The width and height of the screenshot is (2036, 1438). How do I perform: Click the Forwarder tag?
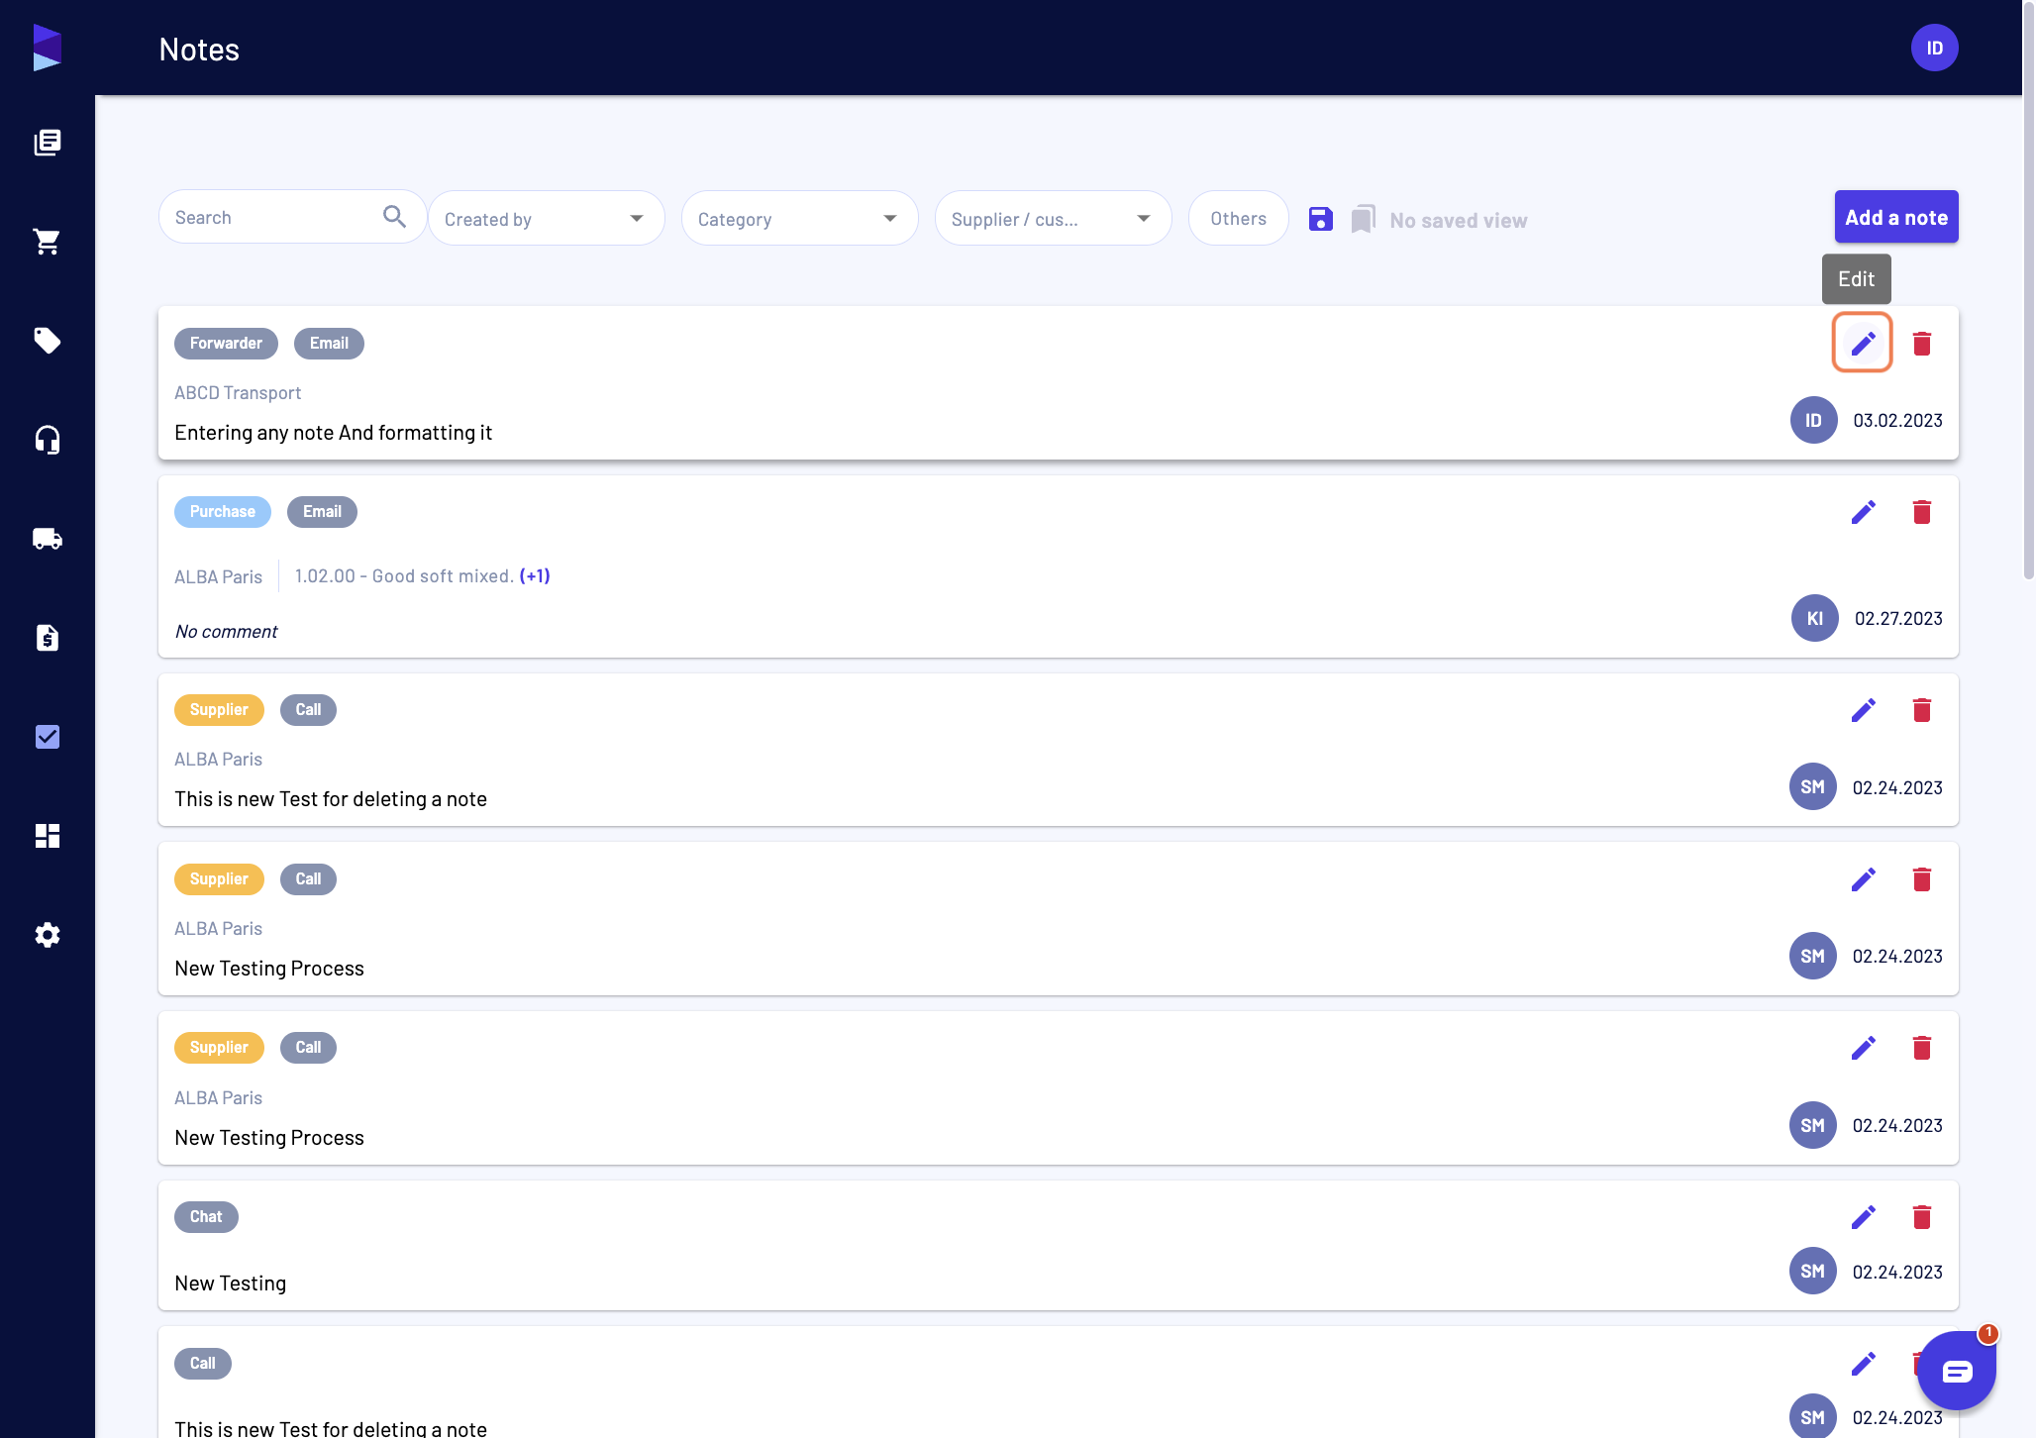(x=226, y=343)
